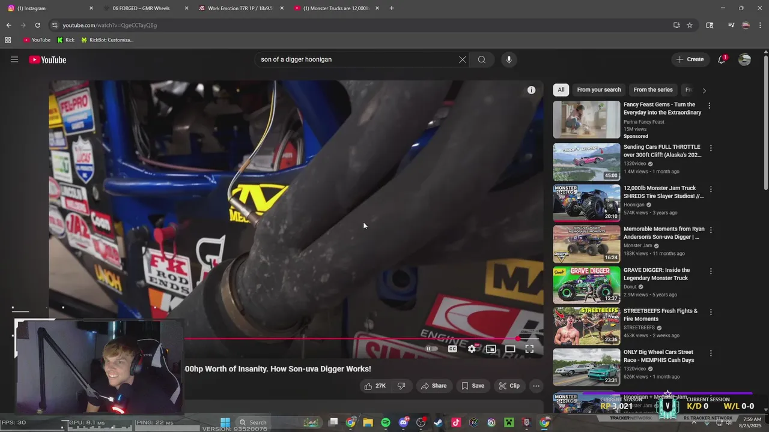
Task: Open options for STREETBEEFS Fresh Fights video
Action: pyautogui.click(x=711, y=312)
